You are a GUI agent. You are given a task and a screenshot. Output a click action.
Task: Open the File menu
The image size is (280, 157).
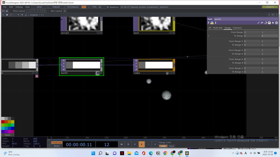pos(5,7)
